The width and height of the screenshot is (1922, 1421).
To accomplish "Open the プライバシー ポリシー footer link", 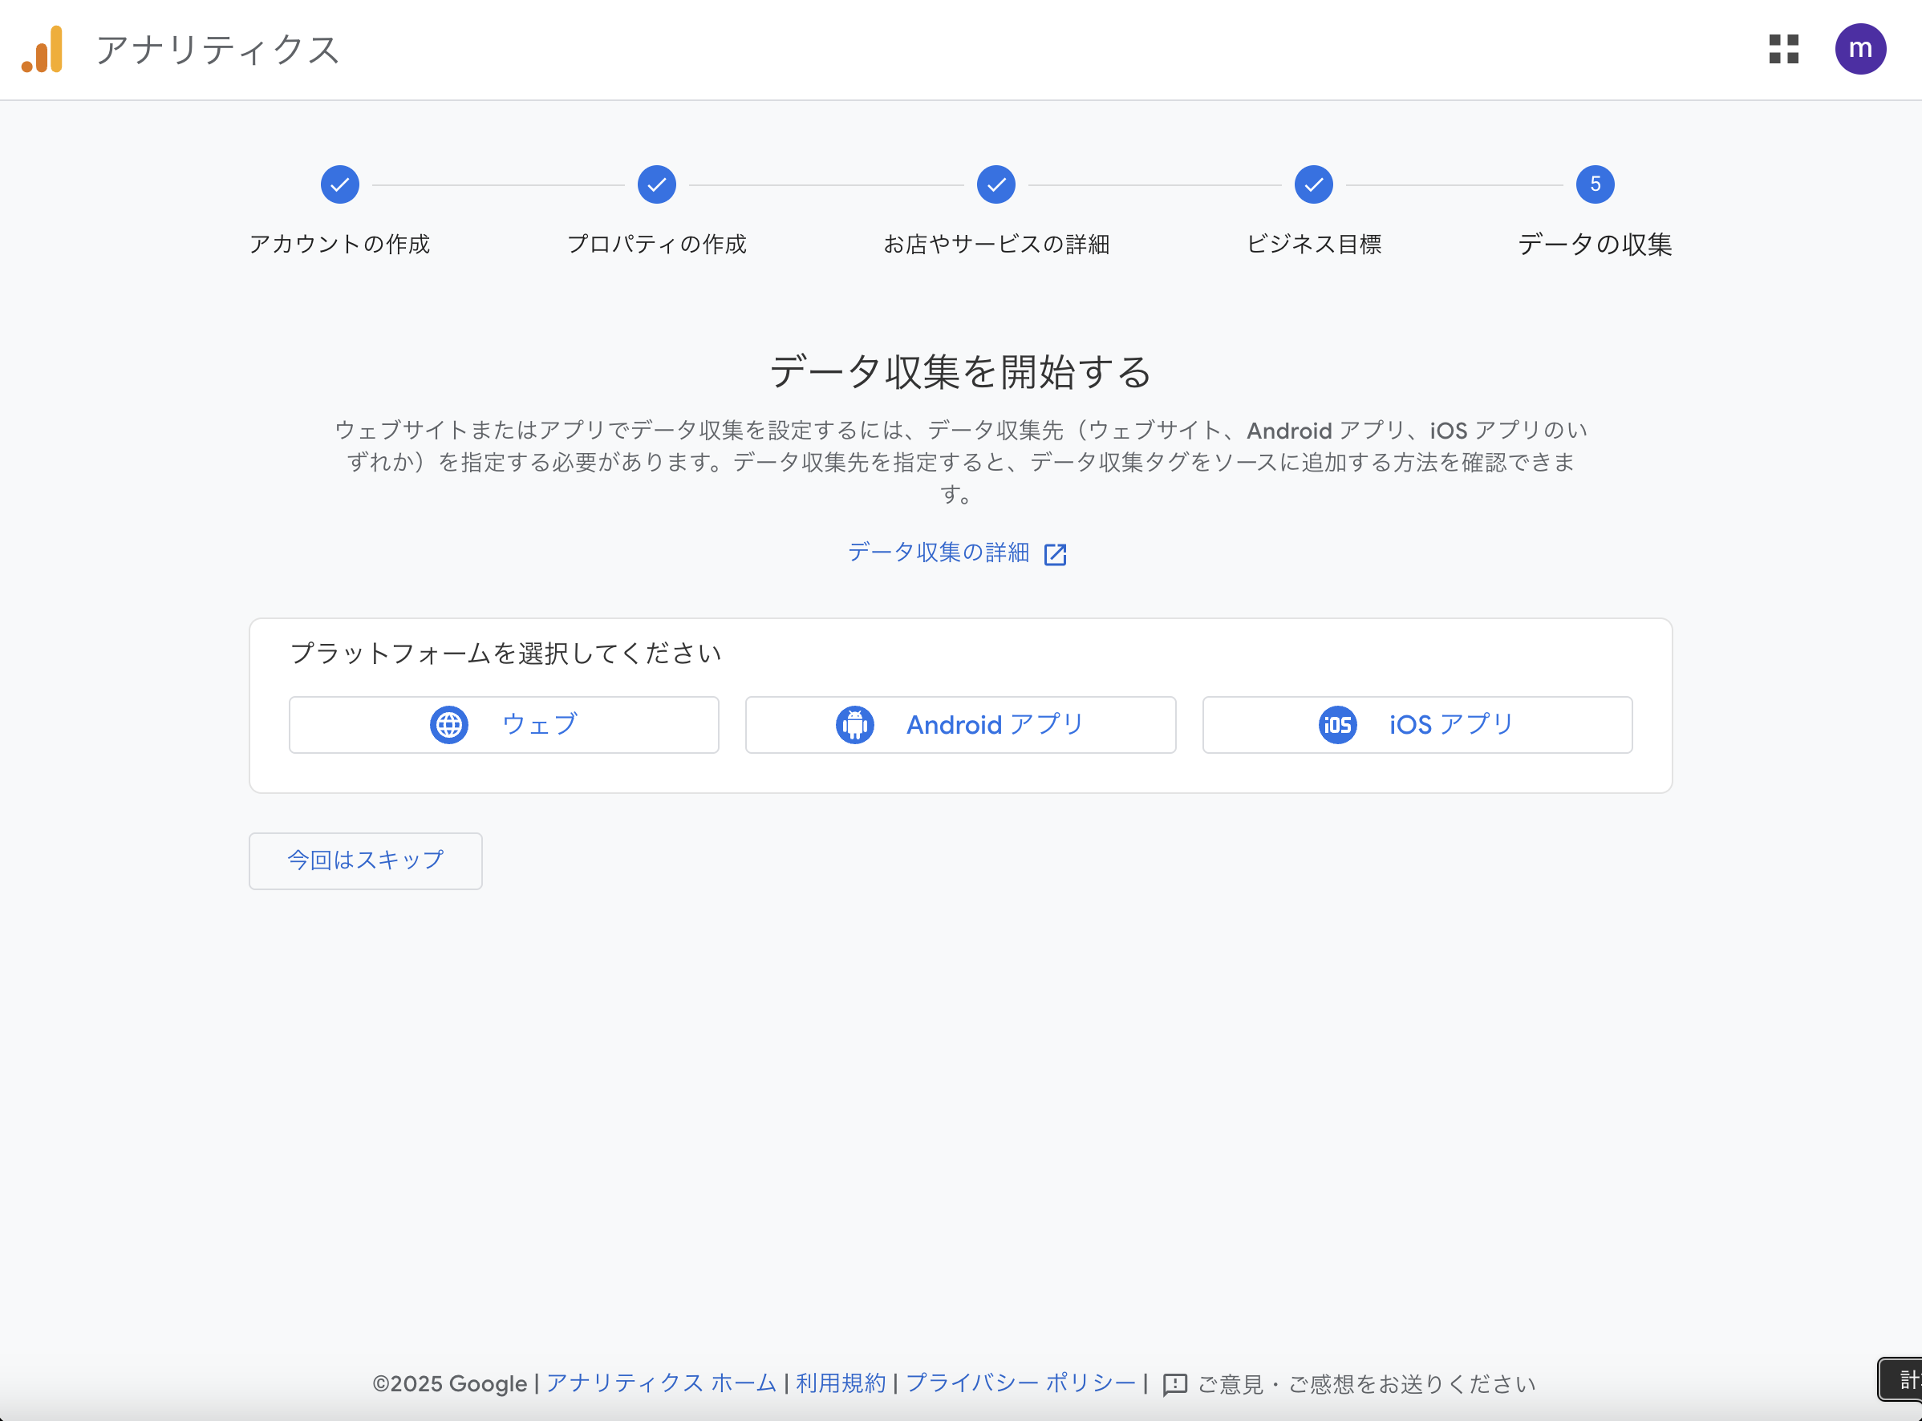I will click(1020, 1383).
